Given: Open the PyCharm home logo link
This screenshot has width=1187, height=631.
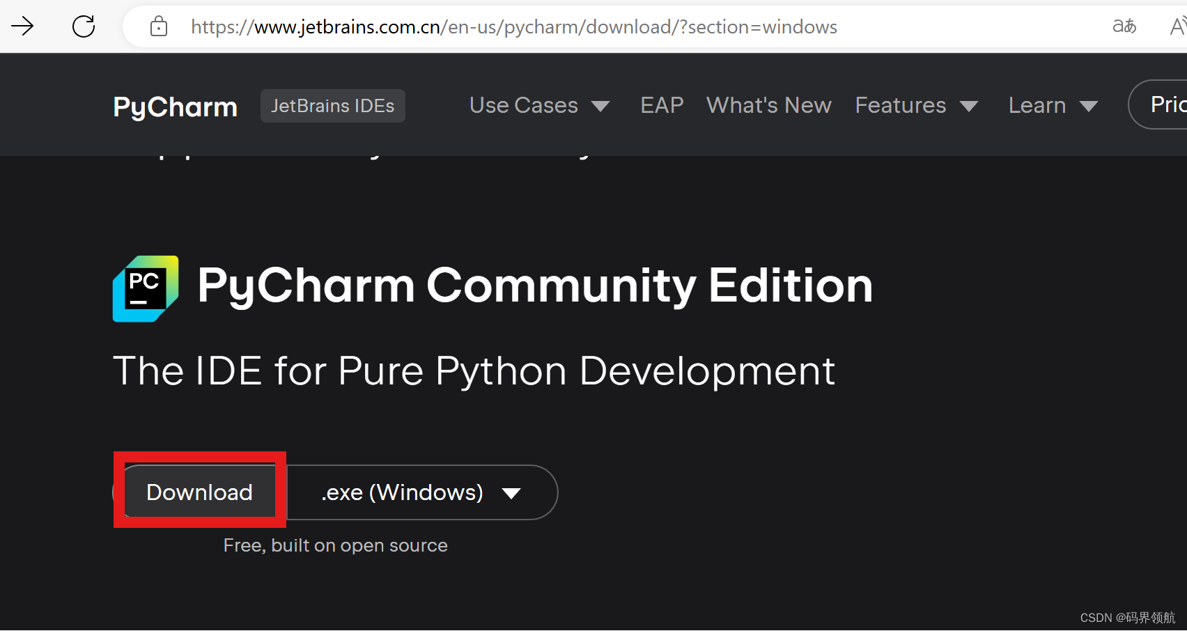Looking at the screenshot, I should pos(176,107).
